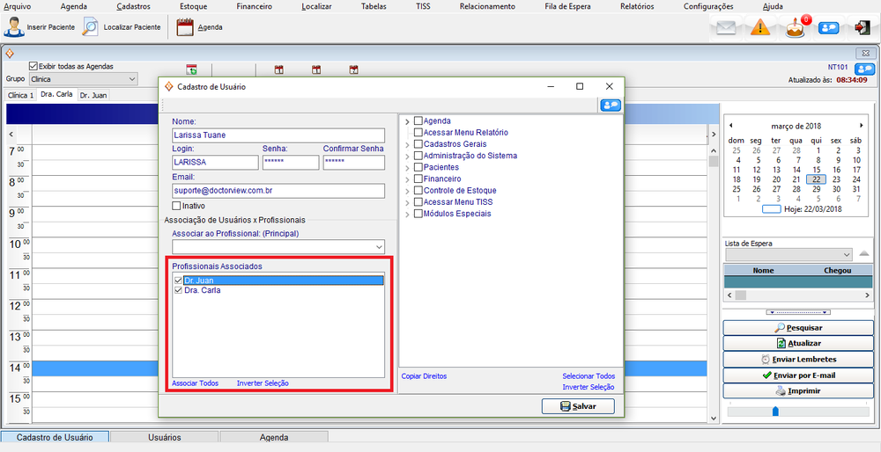This screenshot has width=881, height=452.
Task: Click the red calendar Agenda toolbar icon
Action: (185, 27)
